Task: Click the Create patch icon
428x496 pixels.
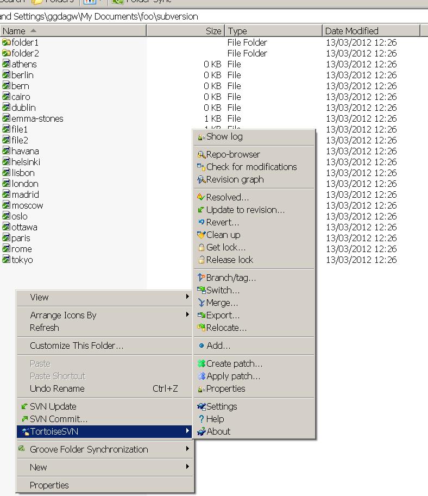Action: 202,364
